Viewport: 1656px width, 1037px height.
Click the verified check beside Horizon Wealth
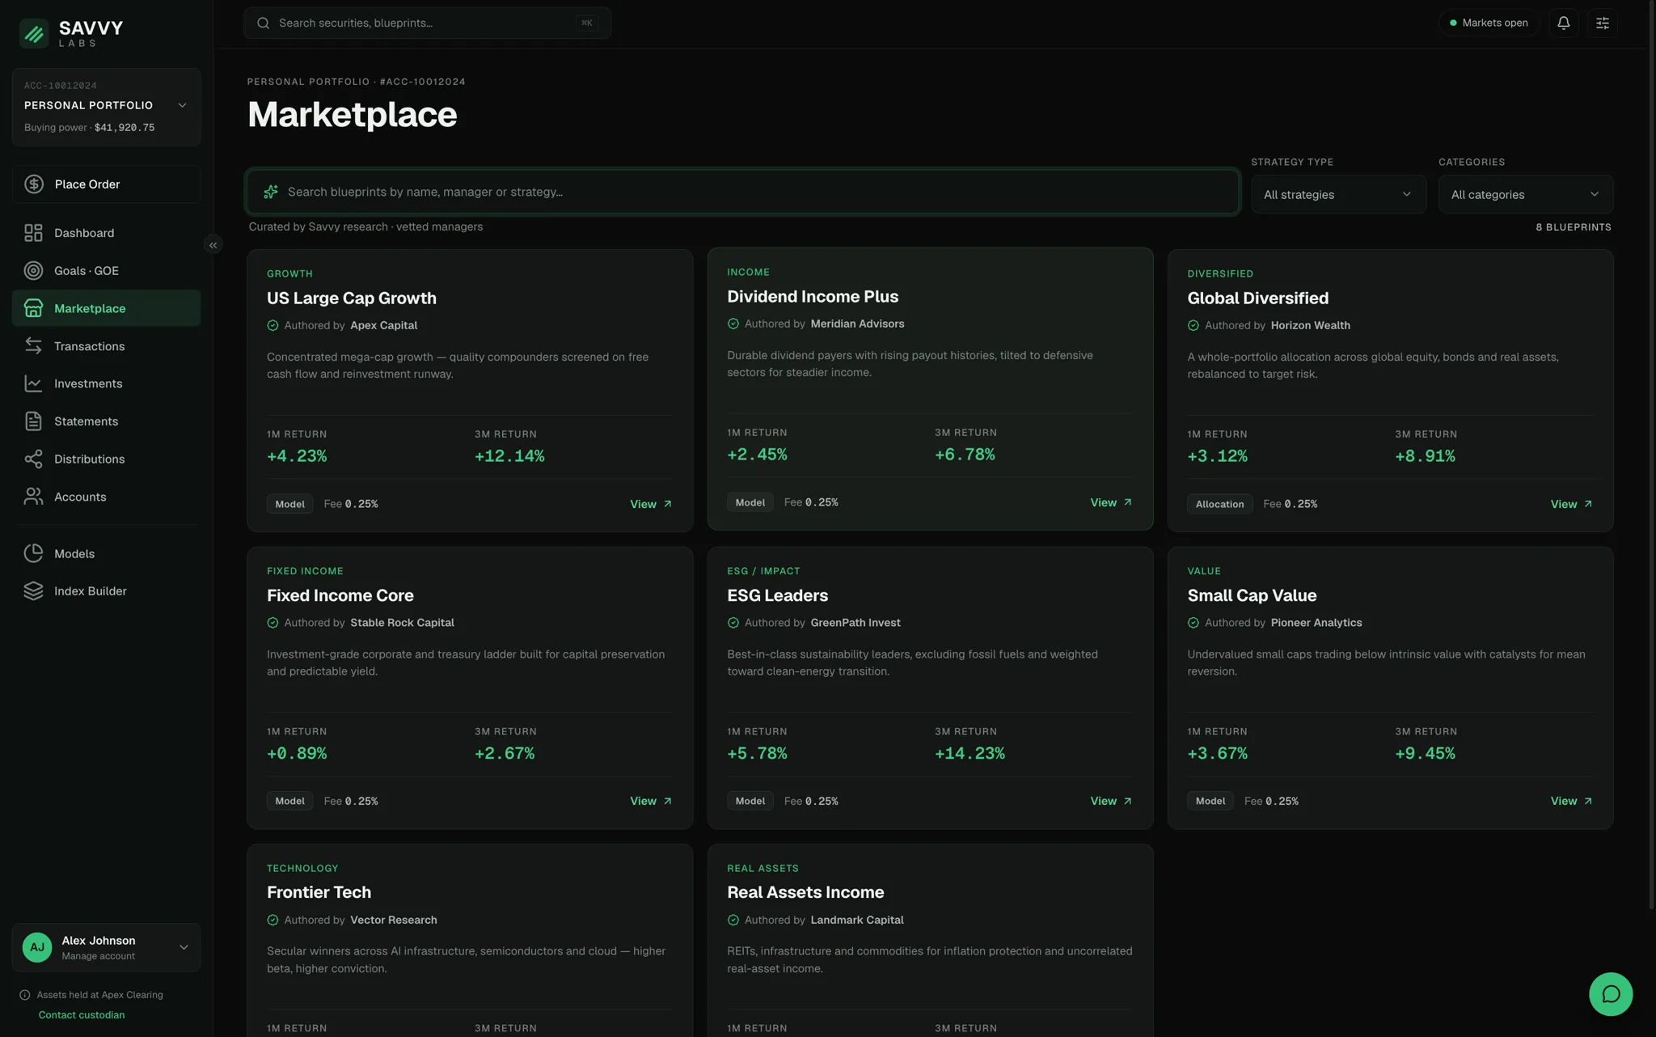click(x=1193, y=326)
